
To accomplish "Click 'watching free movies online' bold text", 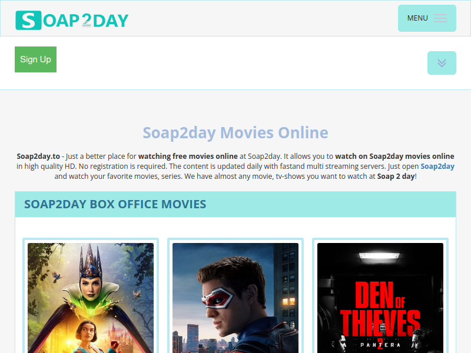I will (x=188, y=156).
